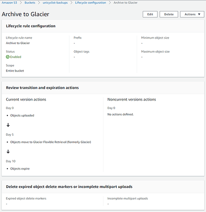This screenshot has width=206, height=212.
Task: Click the 'Object tags' field label
Action: click(x=81, y=52)
